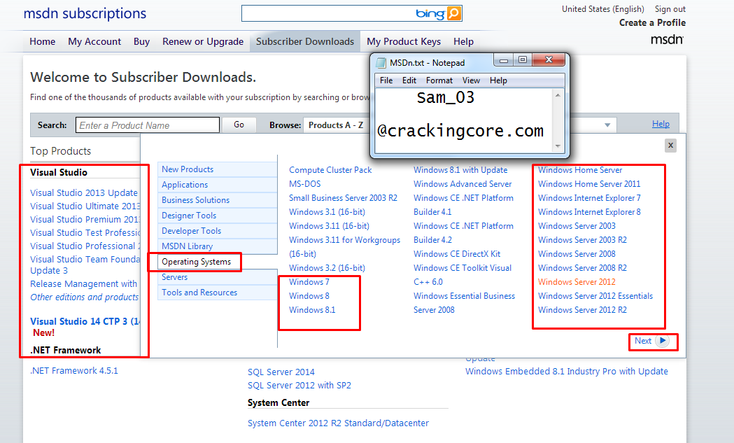The image size is (734, 443).
Task: Open Windows 3.2 (16-bit) link
Action: tap(327, 268)
